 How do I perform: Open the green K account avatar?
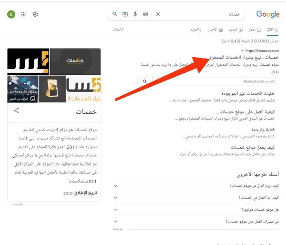[11, 14]
